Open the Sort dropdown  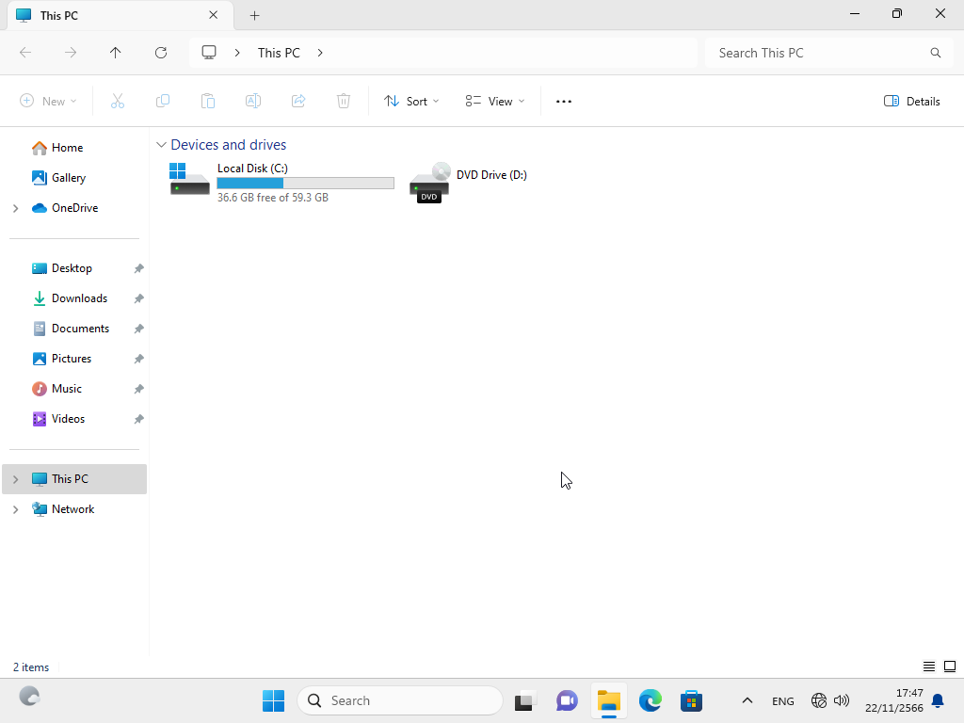pos(411,101)
